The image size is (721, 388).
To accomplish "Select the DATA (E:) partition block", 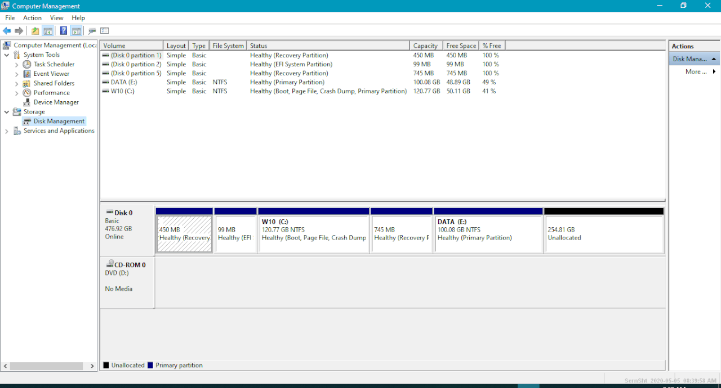I will (488, 231).
